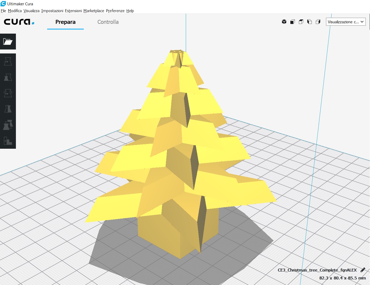Switch to the Controlla stage tab
This screenshot has width=370, height=285.
[108, 22]
